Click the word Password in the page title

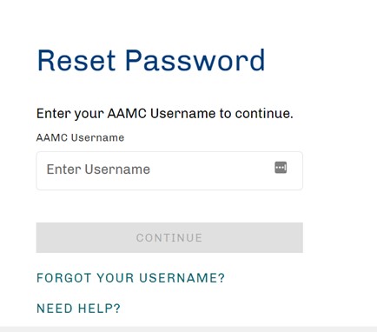click(x=195, y=60)
